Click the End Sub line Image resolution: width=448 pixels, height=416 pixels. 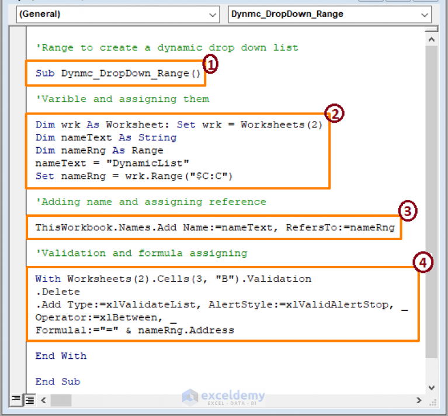coord(58,382)
